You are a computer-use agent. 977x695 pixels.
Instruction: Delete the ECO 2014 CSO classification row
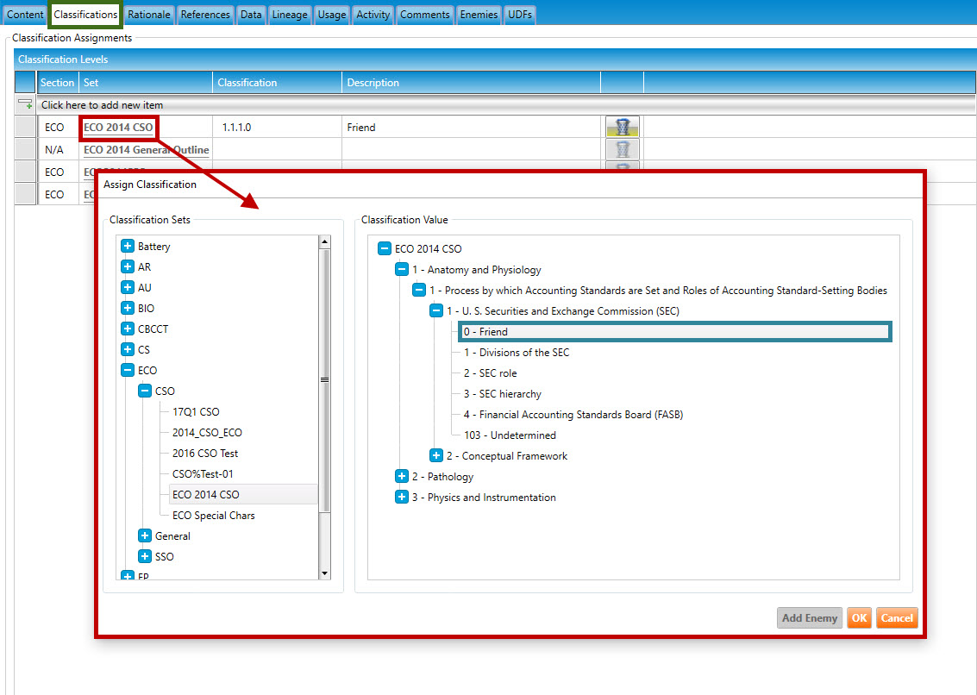point(622,127)
